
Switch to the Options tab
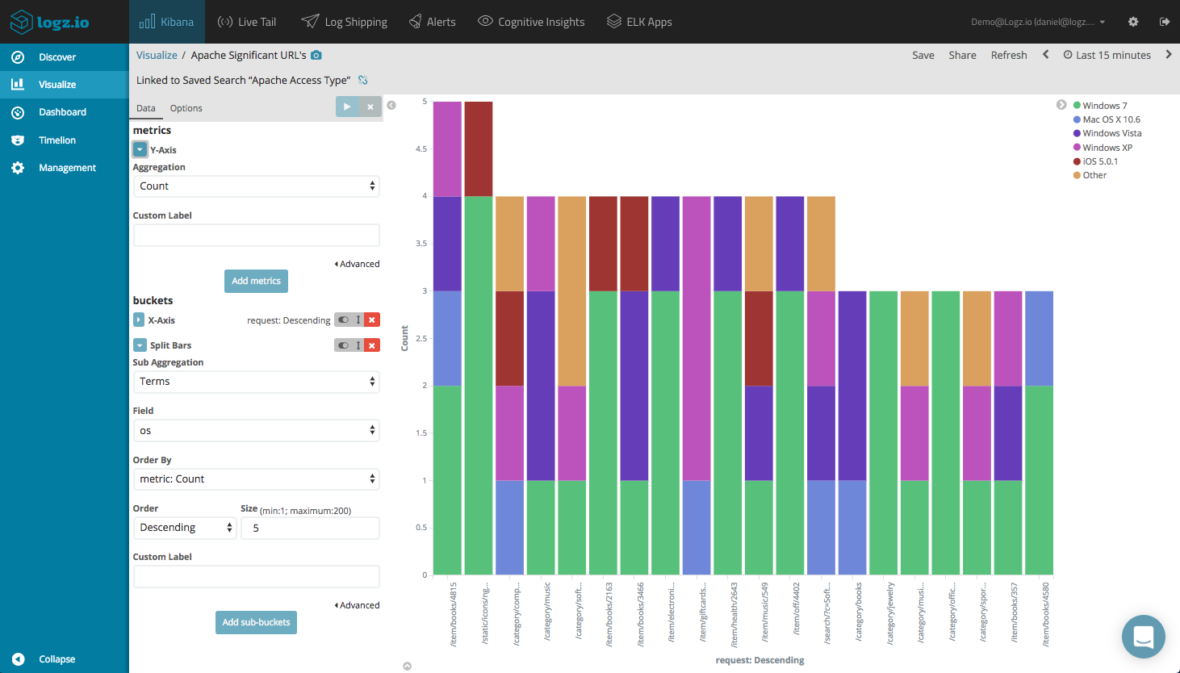tap(186, 107)
